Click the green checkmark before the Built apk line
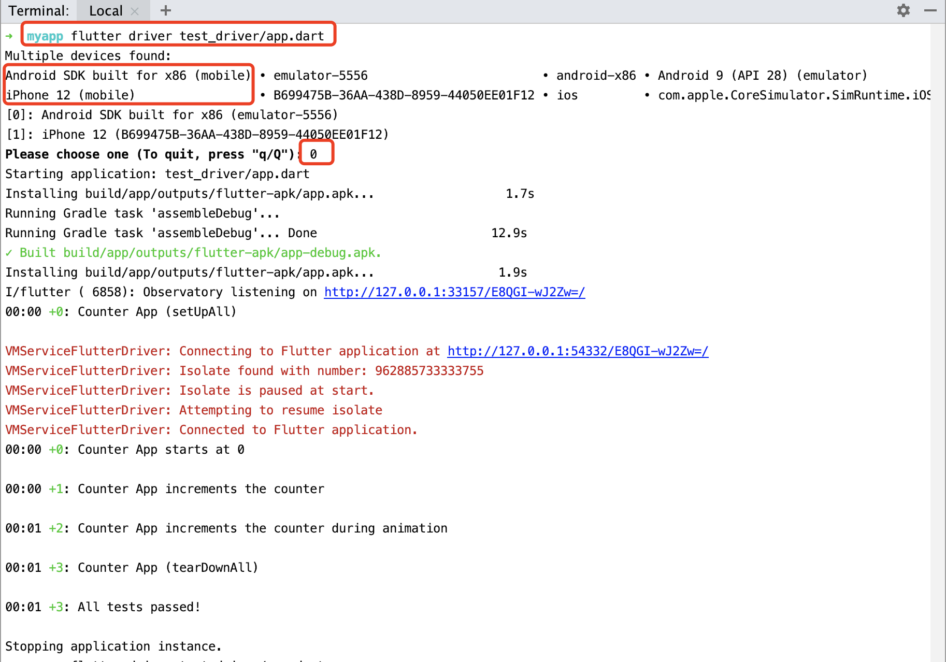 9,252
